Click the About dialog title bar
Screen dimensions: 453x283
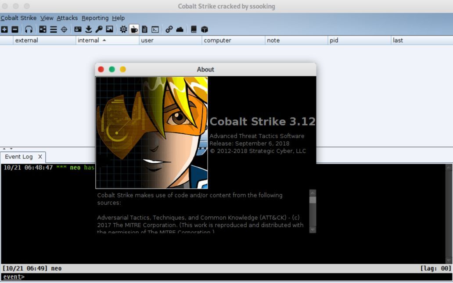tap(206, 69)
